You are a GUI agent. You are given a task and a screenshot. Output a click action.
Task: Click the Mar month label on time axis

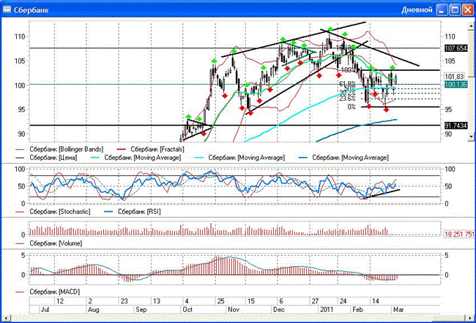pyautogui.click(x=398, y=310)
